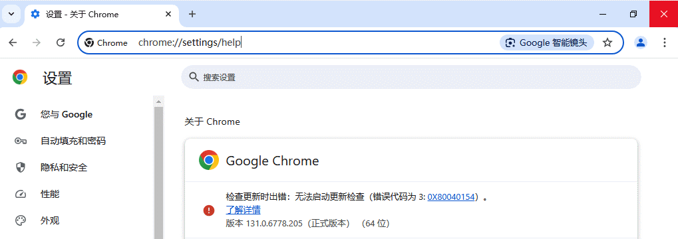Viewport: 678px width, 239px height.
Task: Click the 0X80040154 error code link
Action: tap(451, 197)
